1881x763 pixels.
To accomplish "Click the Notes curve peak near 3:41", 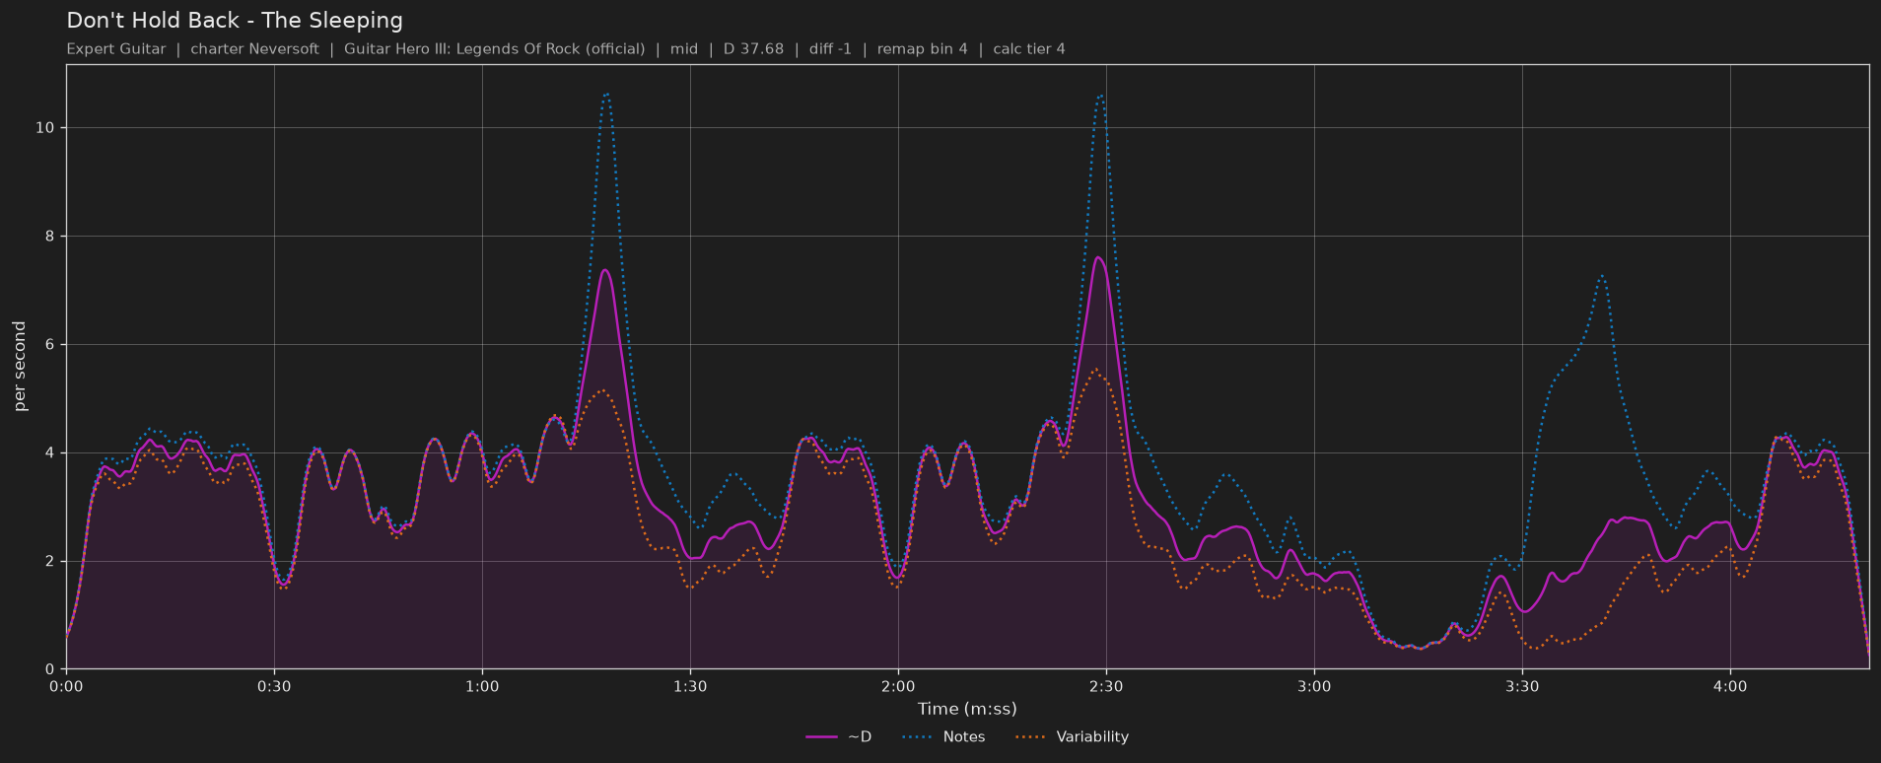I will 1603,275.
